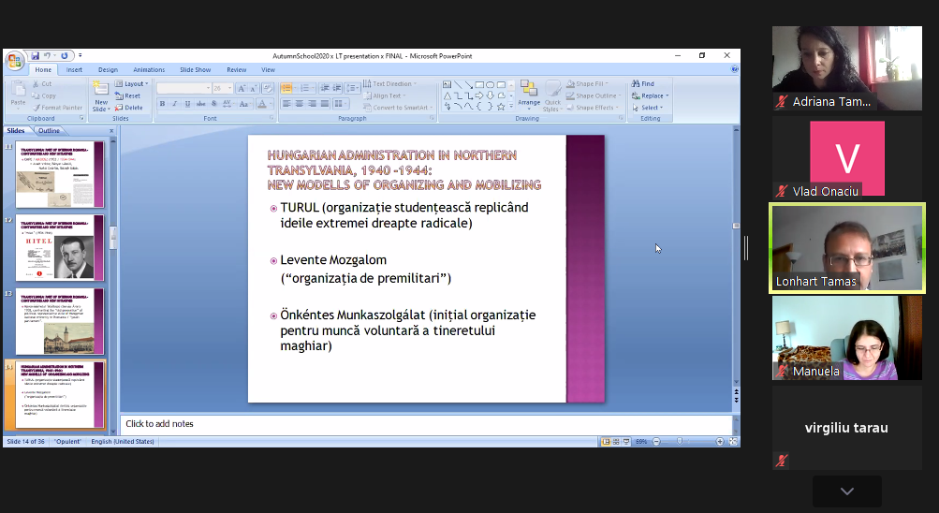Decrease font size with Shrink Font
This screenshot has width=939, height=513.
coord(254,88)
